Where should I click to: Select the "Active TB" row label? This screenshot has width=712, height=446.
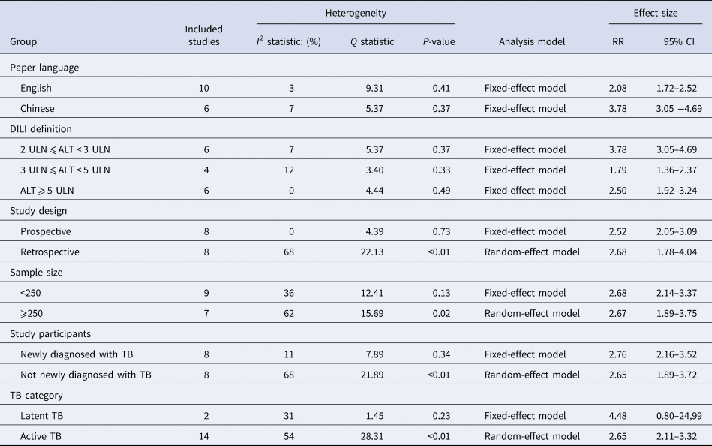pos(41,435)
